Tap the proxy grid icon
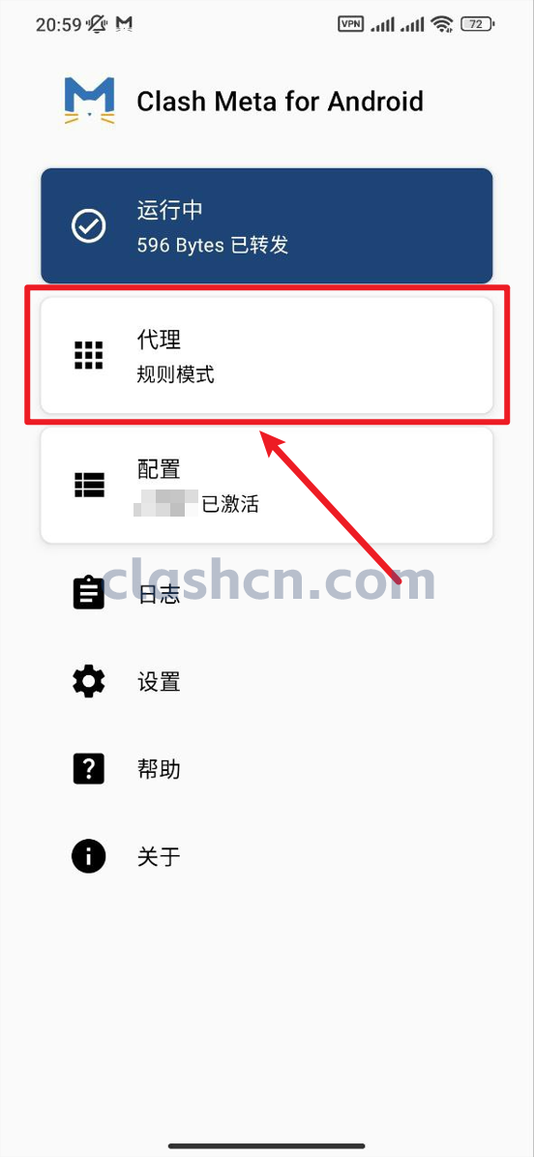Screen dimensions: 534x1157 (88, 356)
